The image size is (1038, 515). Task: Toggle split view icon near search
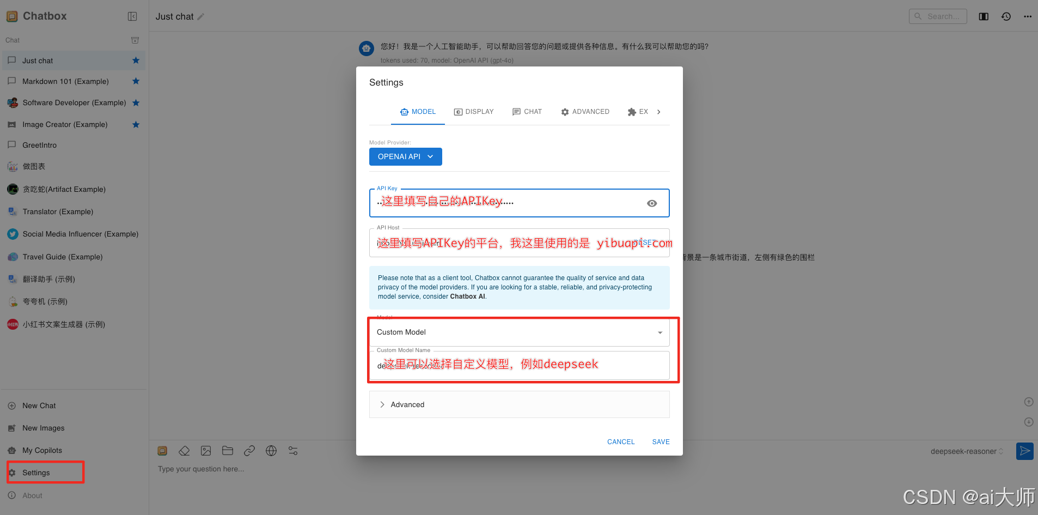point(984,16)
